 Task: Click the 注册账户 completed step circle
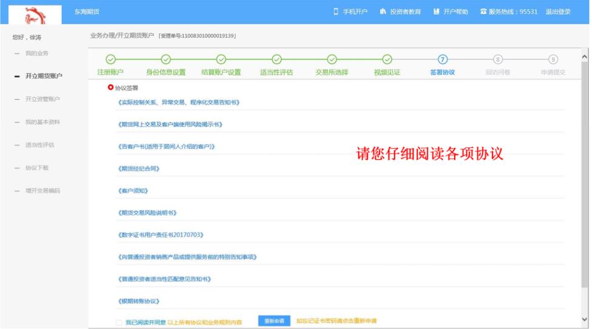tap(111, 59)
